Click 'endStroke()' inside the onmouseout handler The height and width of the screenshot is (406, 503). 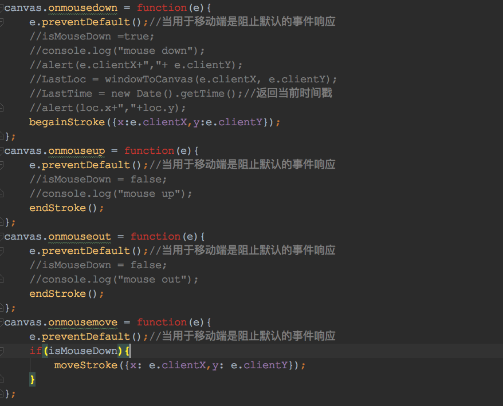pyautogui.click(x=63, y=293)
